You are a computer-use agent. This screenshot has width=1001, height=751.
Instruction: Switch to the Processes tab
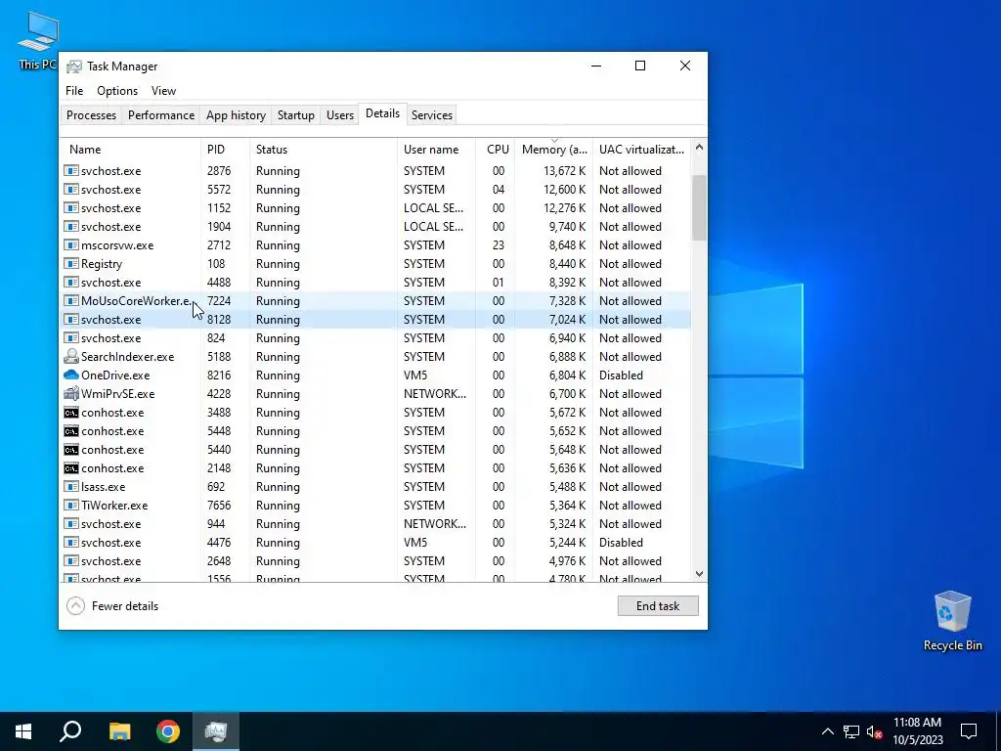91,115
